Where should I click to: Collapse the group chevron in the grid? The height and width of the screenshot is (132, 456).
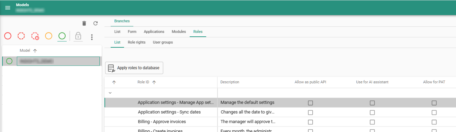point(110,93)
